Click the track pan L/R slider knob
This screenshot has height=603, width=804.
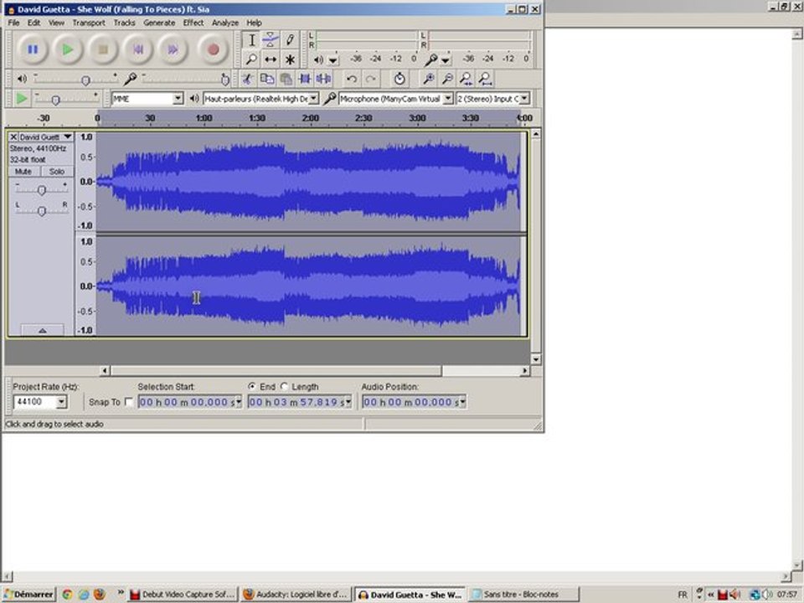(x=42, y=211)
